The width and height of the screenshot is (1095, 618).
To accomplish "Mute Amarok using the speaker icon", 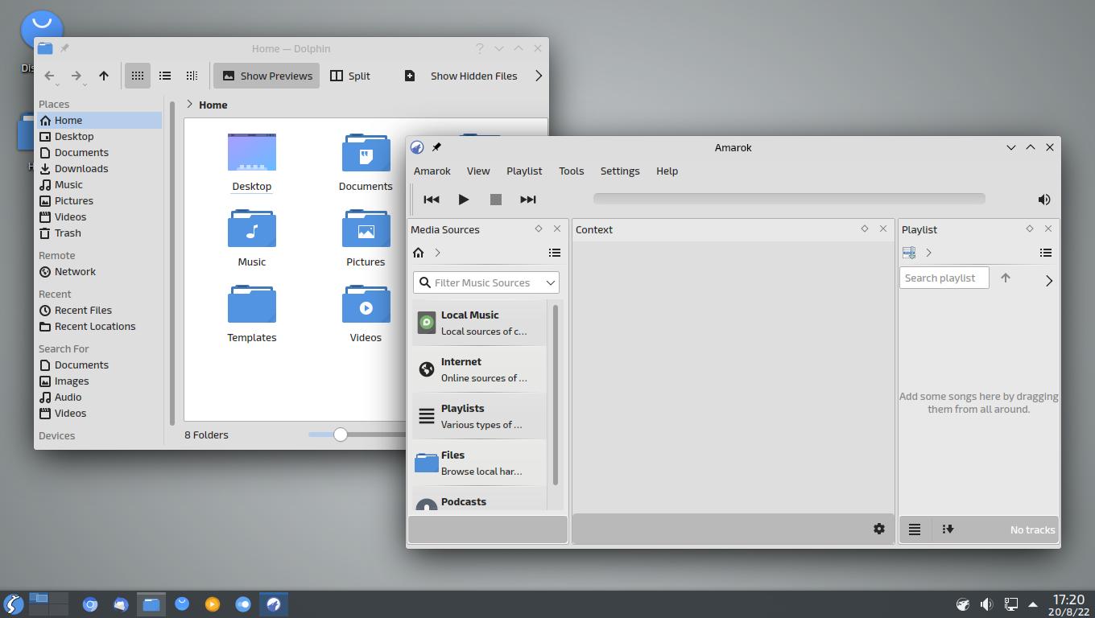I will click(x=1044, y=200).
